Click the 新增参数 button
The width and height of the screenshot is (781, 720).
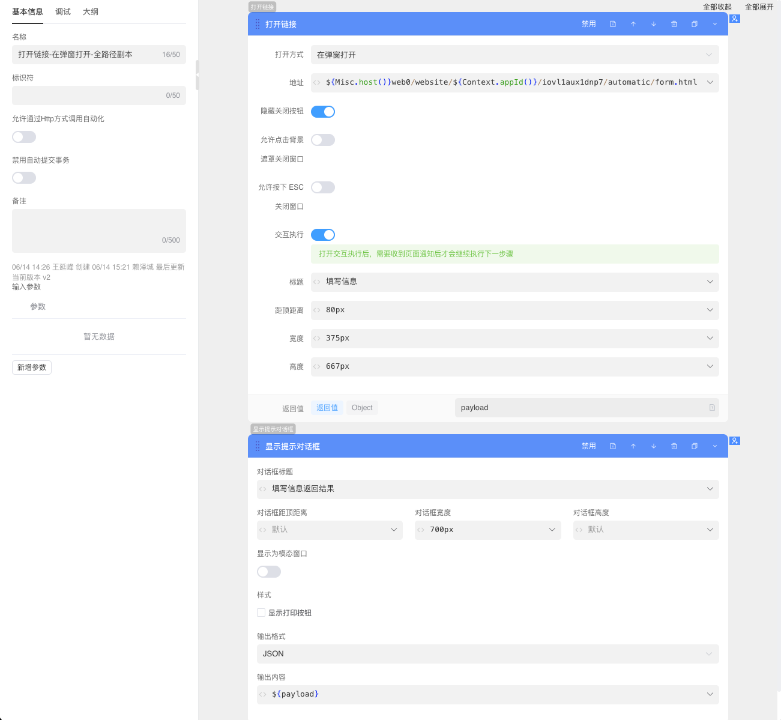(32, 368)
